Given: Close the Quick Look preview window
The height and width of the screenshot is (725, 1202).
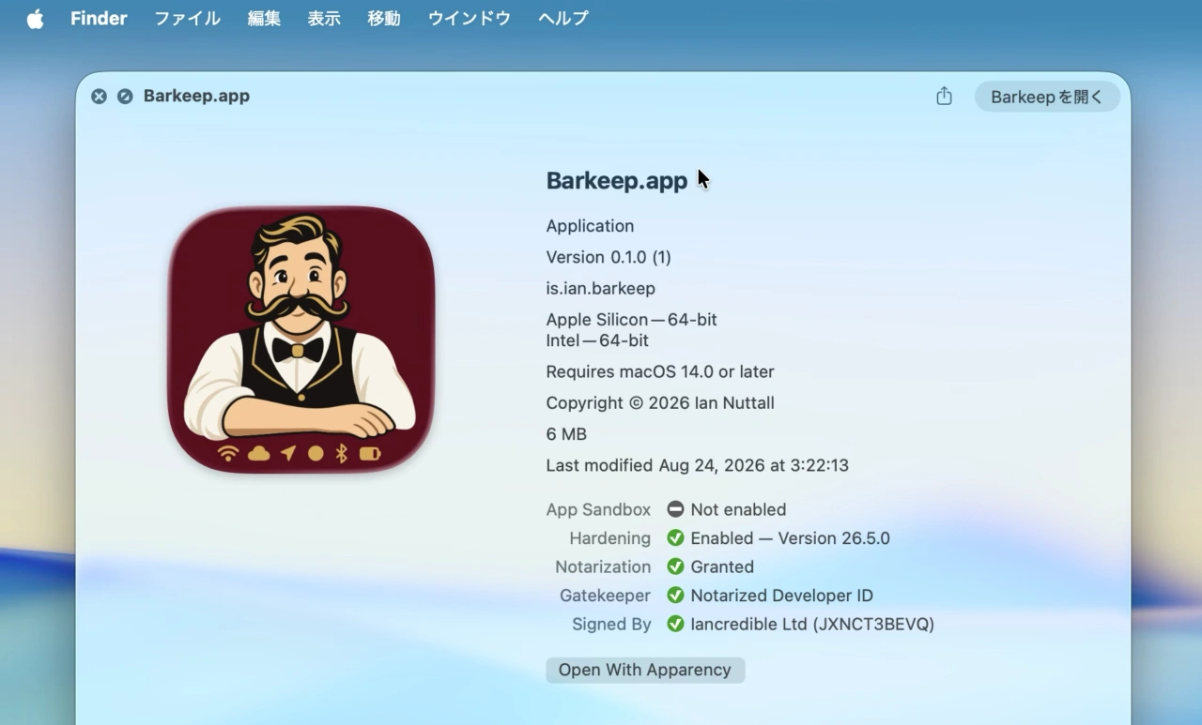Looking at the screenshot, I should point(99,96).
